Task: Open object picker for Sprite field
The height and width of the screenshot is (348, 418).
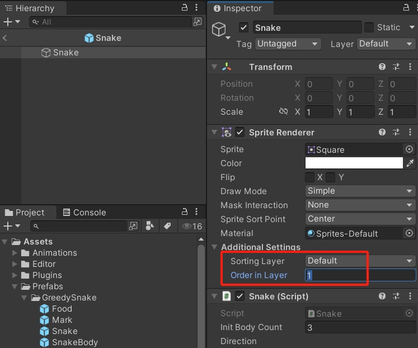Action: click(x=409, y=149)
